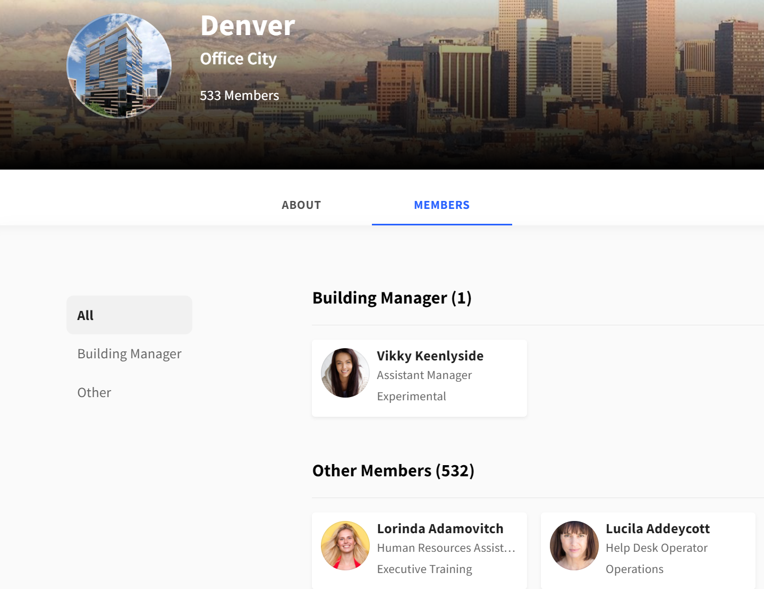Open Vikky Keenlyside's profile photo
764x589 pixels.
pos(345,373)
